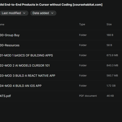Sort by the Size column header
This screenshot has height=122, width=122.
pos(109,24)
